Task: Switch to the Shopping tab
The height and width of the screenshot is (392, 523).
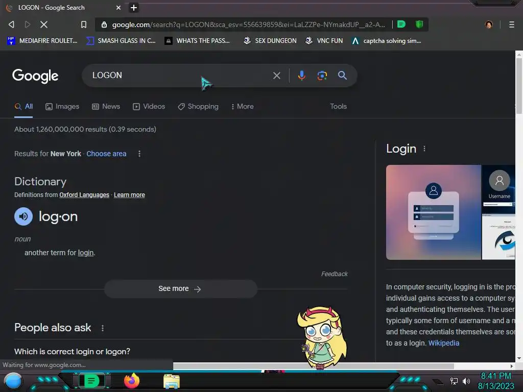Action: click(198, 106)
